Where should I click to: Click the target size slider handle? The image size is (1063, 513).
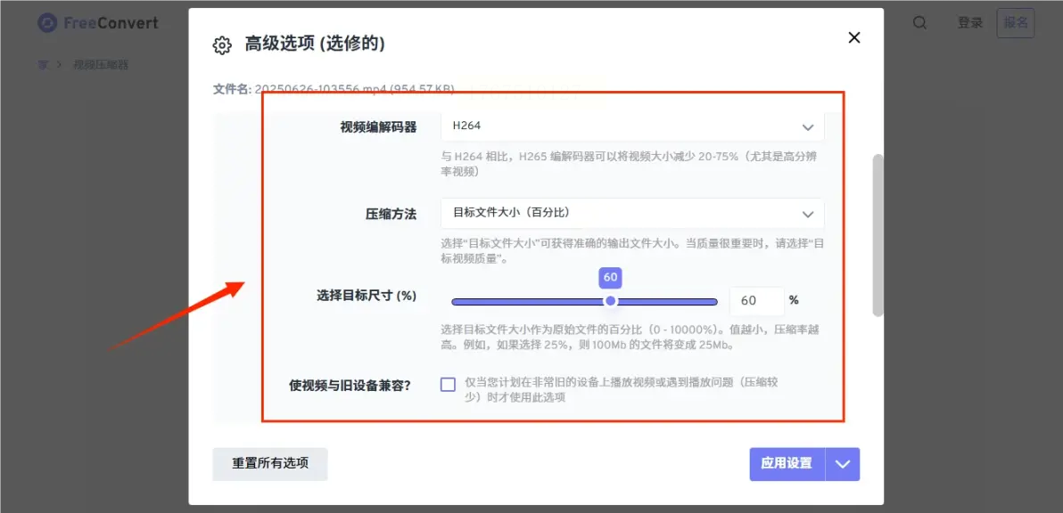611,301
